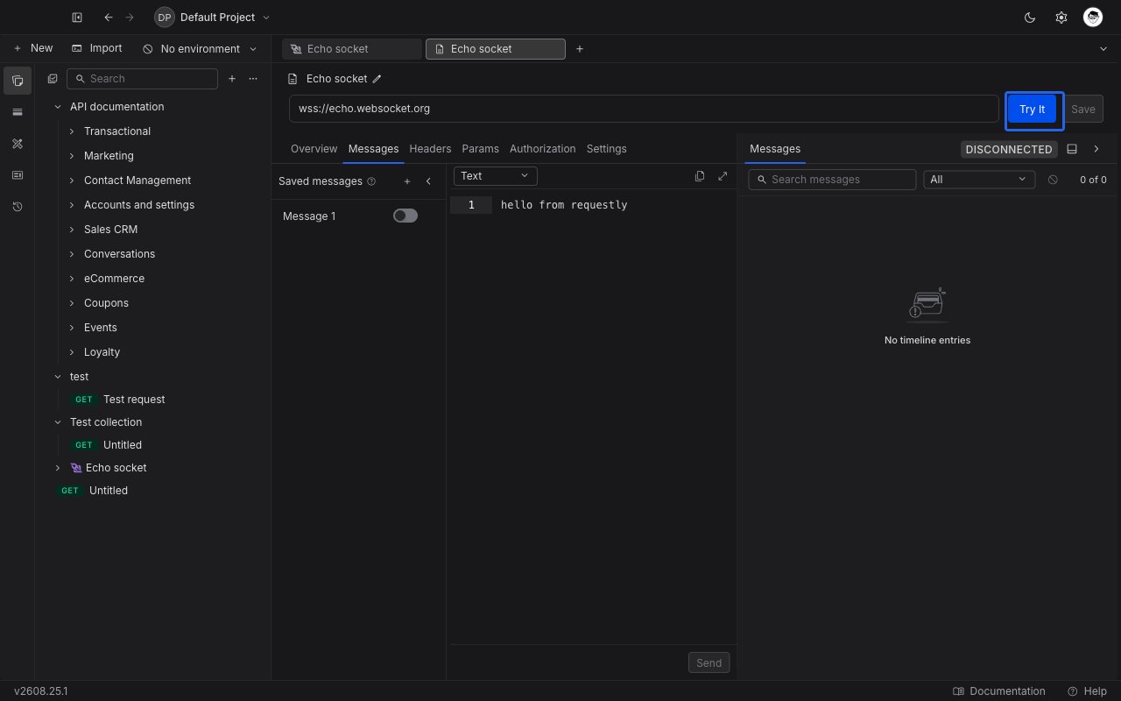Click the Save button

pyautogui.click(x=1083, y=110)
